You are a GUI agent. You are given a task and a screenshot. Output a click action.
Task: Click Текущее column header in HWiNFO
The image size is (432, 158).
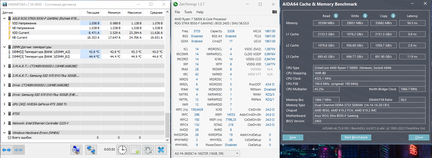pyautogui.click(x=91, y=13)
